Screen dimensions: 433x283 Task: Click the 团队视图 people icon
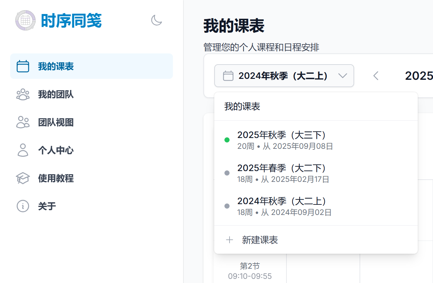point(23,122)
